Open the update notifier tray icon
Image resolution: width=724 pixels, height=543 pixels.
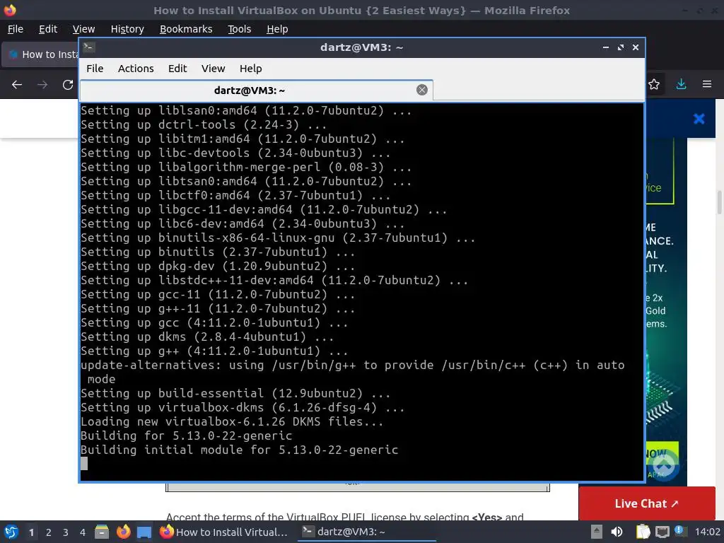pos(679,531)
